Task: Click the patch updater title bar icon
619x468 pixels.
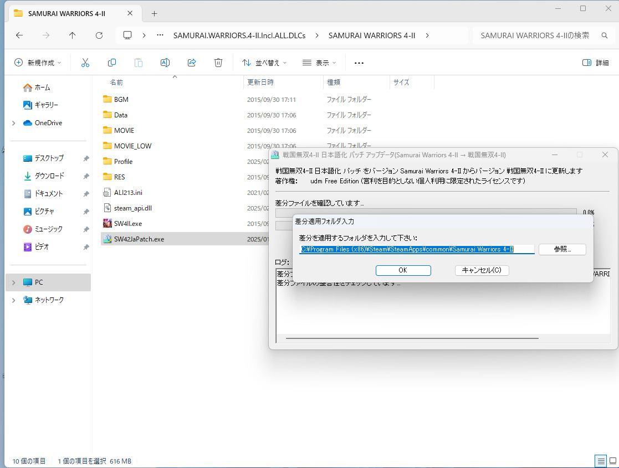Action: [275, 155]
